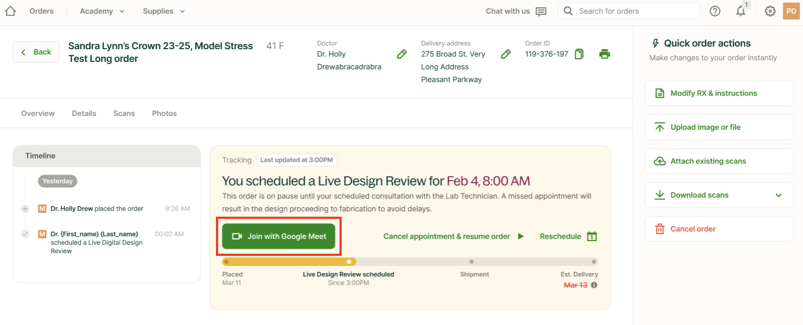
Task: Edit the delivery address using the pencil icon
Action: 506,54
